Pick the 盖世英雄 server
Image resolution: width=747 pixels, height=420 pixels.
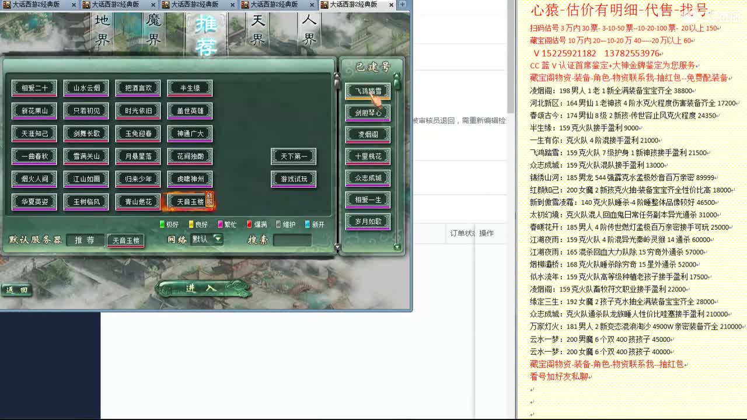click(190, 111)
